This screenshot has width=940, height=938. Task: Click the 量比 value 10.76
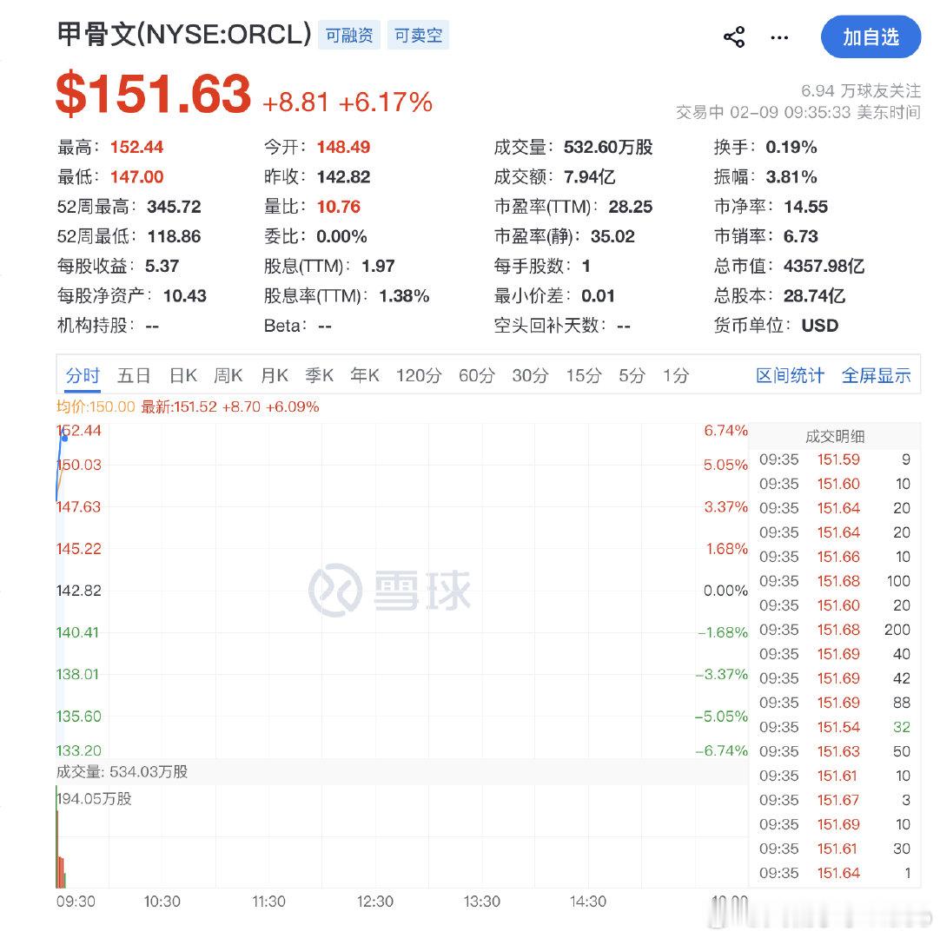338,207
